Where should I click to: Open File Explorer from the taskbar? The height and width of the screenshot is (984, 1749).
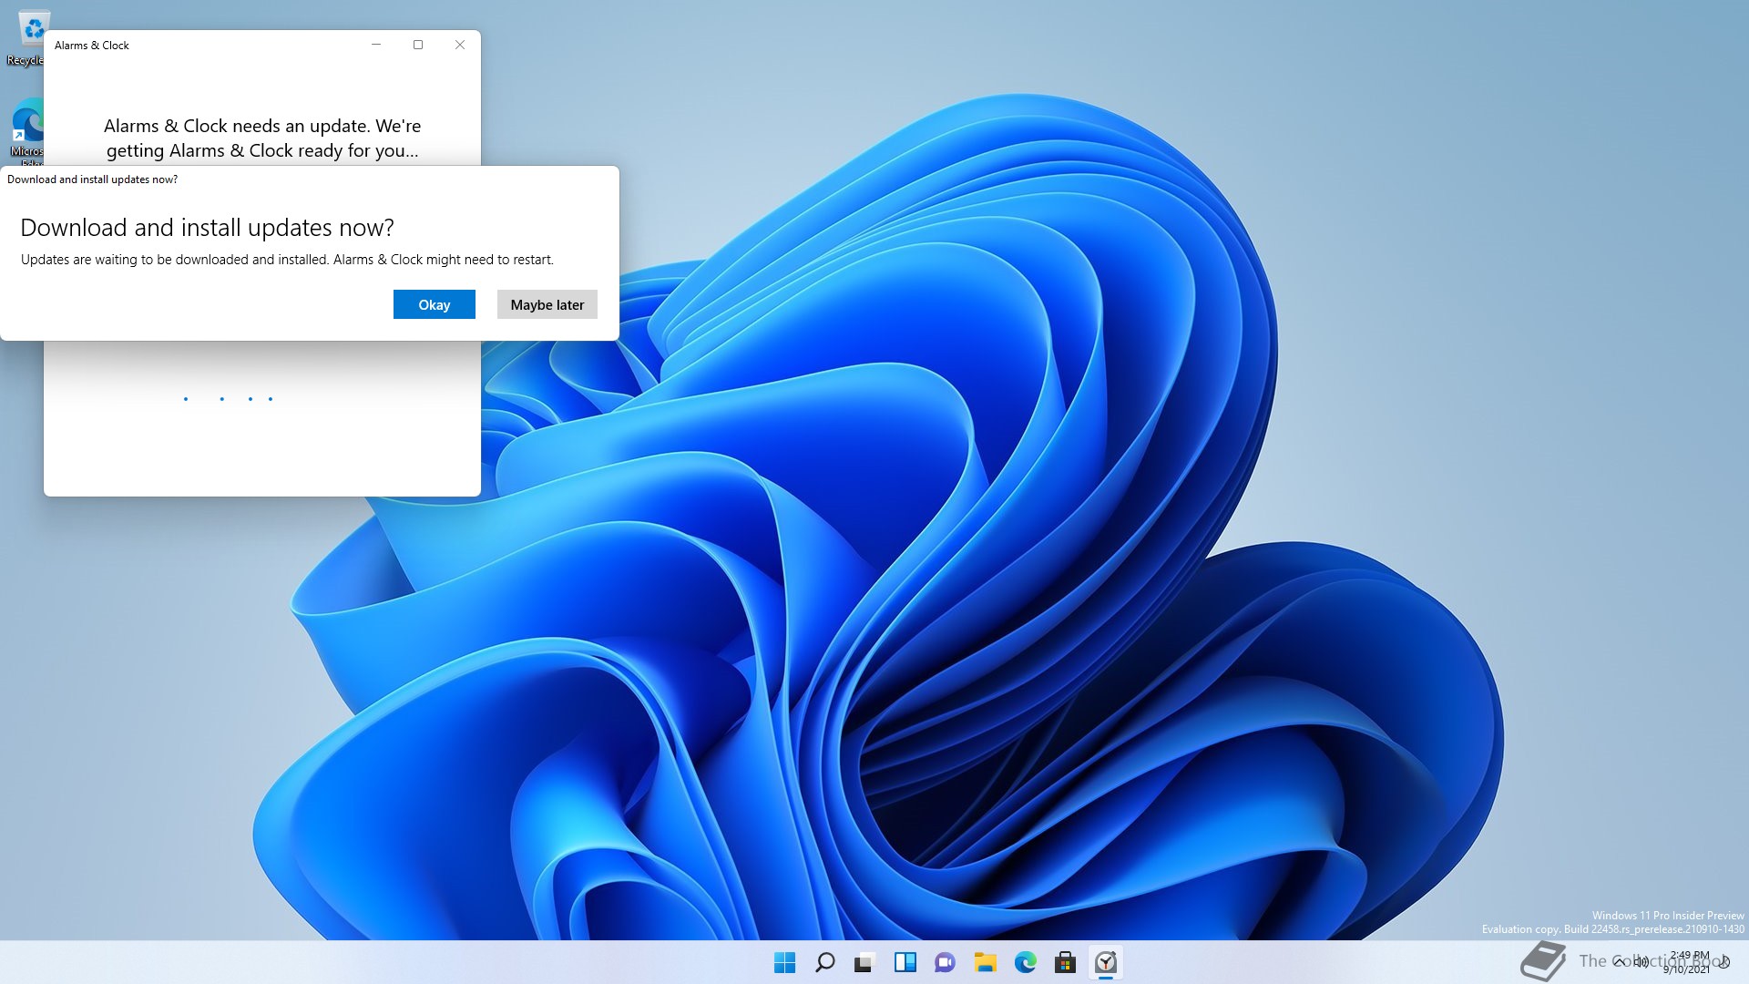click(985, 962)
